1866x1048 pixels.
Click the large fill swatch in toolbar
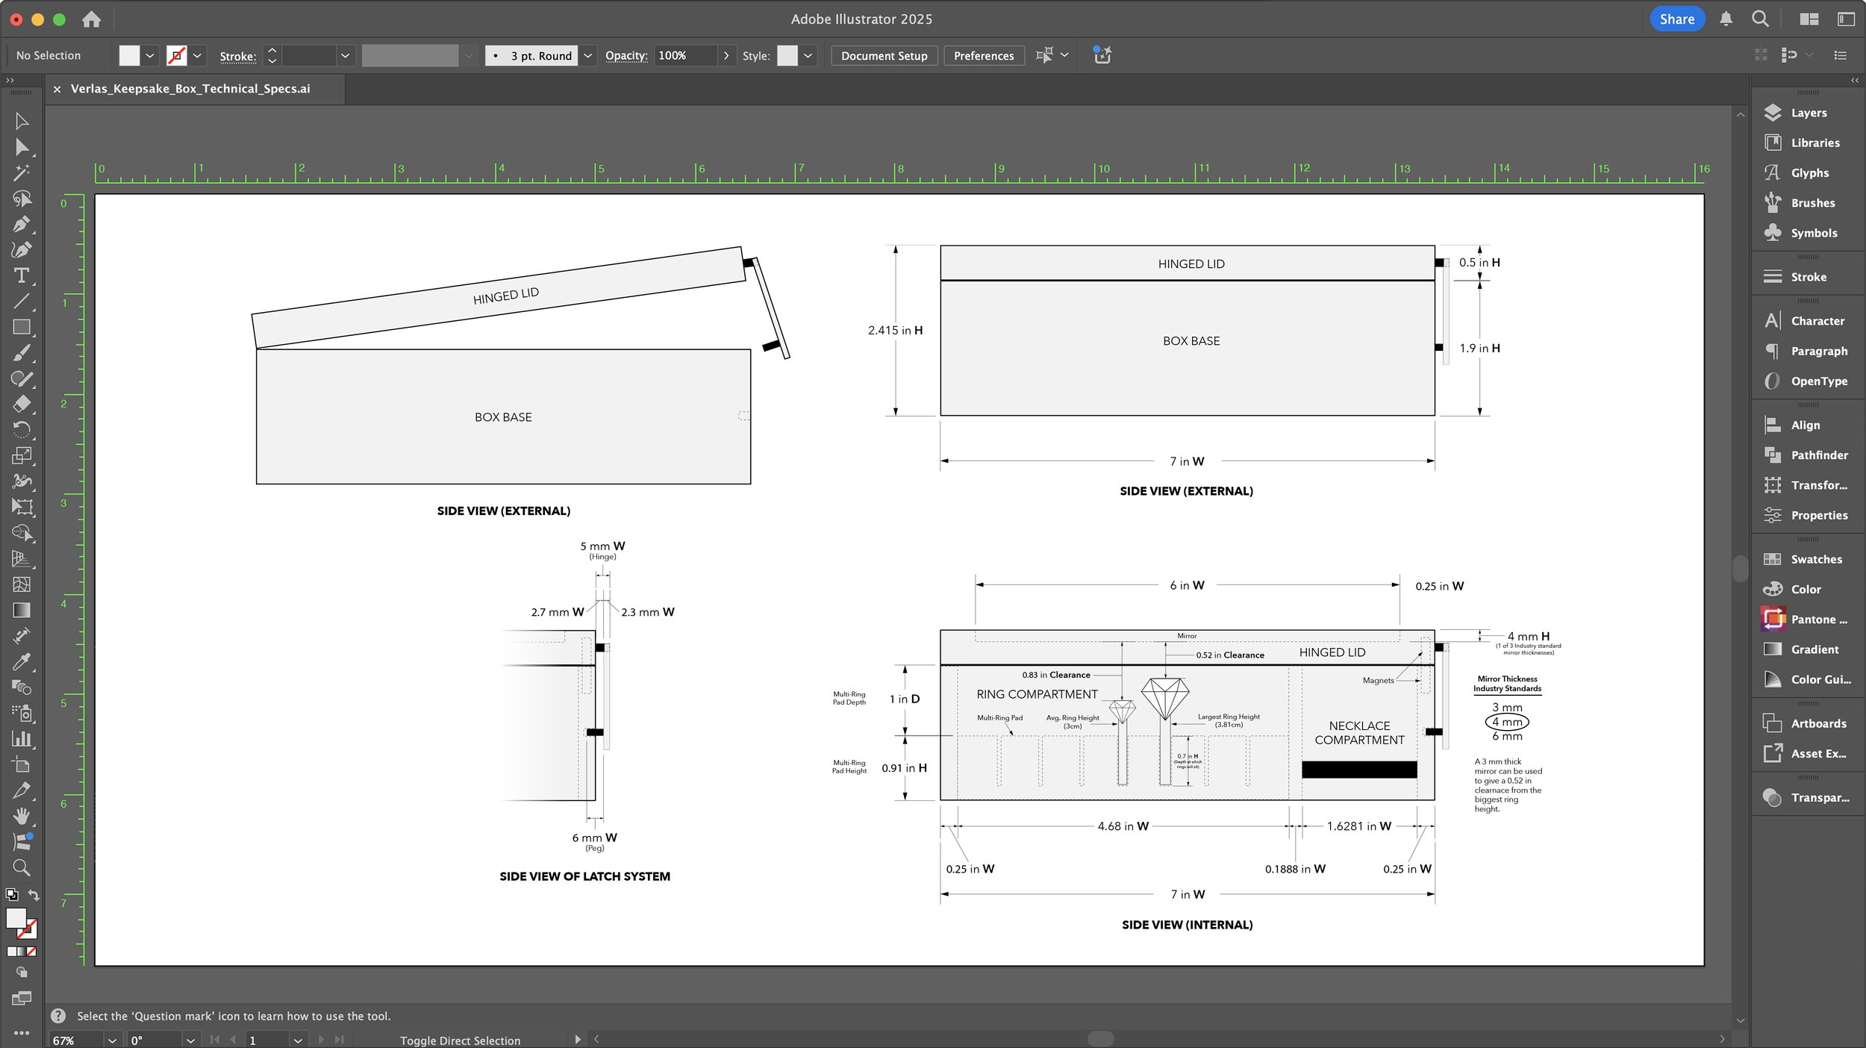(16, 918)
